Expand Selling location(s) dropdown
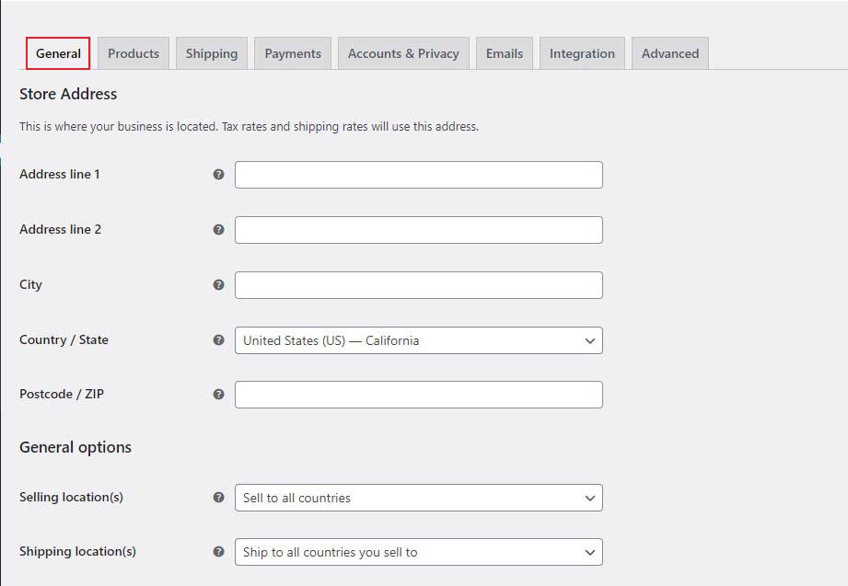This screenshot has height=586, width=848. pyautogui.click(x=419, y=498)
